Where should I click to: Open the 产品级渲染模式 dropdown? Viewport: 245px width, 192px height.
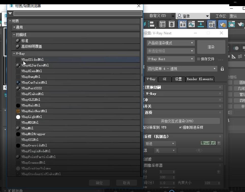pos(171,43)
